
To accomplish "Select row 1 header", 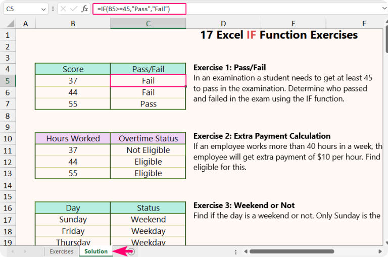I will (8, 35).
